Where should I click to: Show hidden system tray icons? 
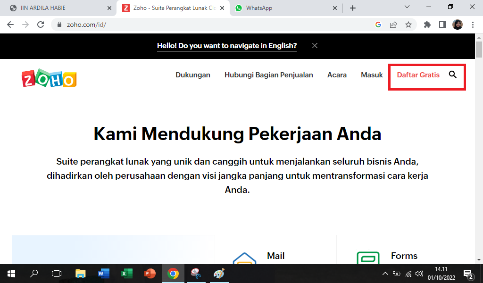point(385,274)
